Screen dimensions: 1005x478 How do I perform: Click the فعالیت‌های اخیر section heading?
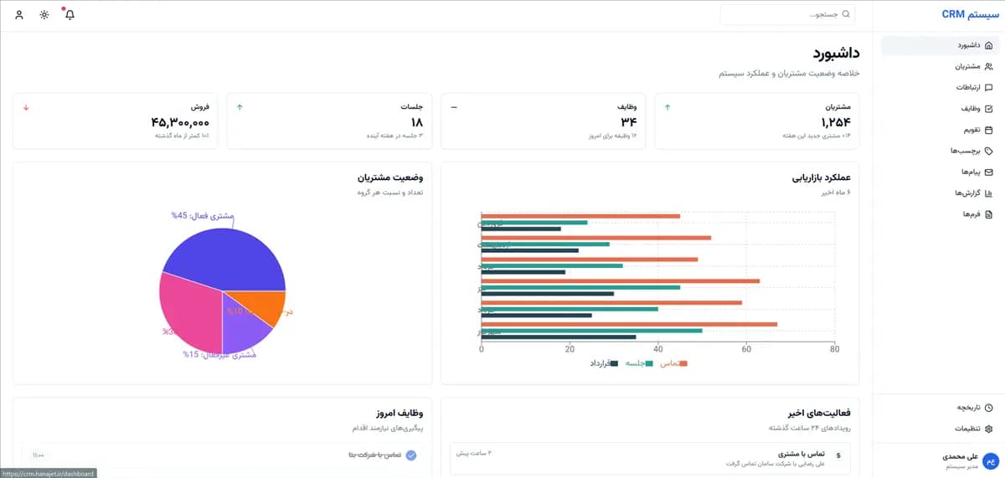pyautogui.click(x=820, y=413)
